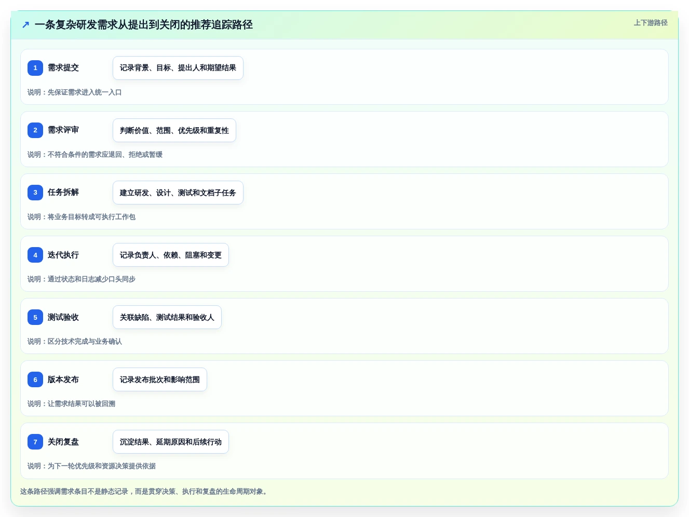Click the 关闭复盘 step title

(x=63, y=442)
